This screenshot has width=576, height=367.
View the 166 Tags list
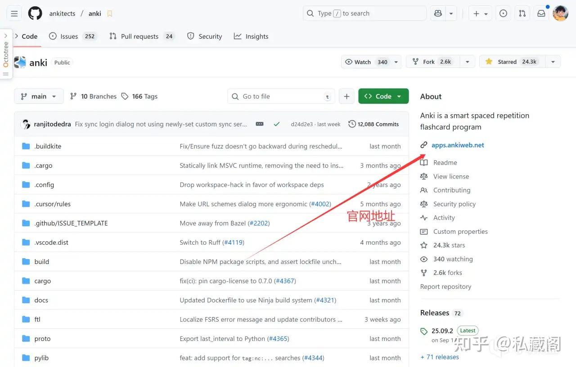[139, 96]
